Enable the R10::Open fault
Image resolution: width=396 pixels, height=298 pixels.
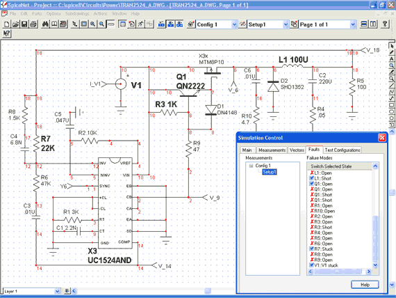312,211
